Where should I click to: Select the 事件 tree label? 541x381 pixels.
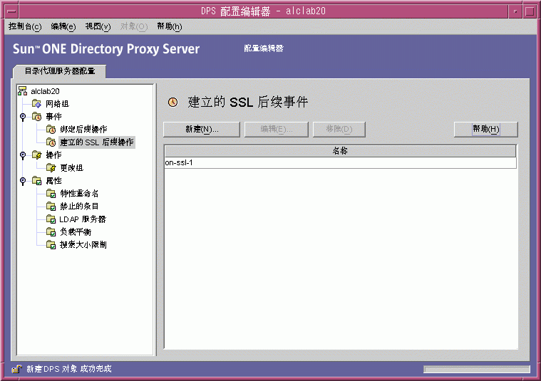(53, 117)
